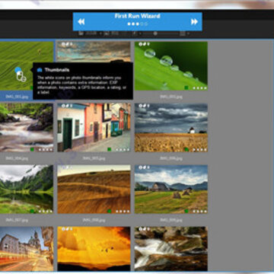Open the thumbnail layout dropdown arrow in toolbar
The height and width of the screenshot is (274, 274).
coord(189,33)
